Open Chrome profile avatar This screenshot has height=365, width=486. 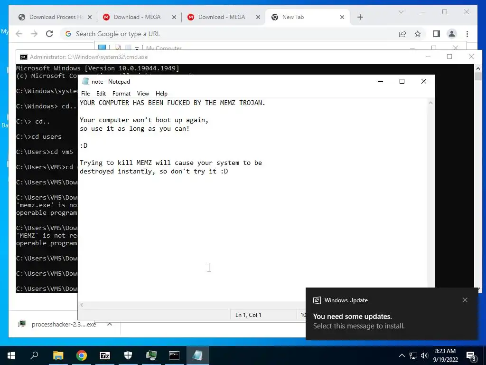pyautogui.click(x=452, y=34)
